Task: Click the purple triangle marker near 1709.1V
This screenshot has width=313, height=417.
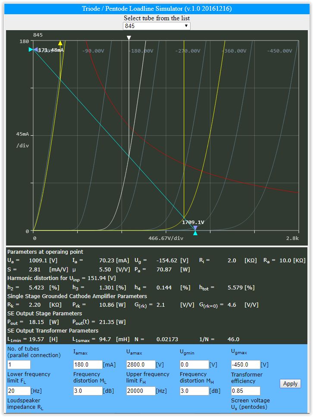Action: pyautogui.click(x=195, y=228)
